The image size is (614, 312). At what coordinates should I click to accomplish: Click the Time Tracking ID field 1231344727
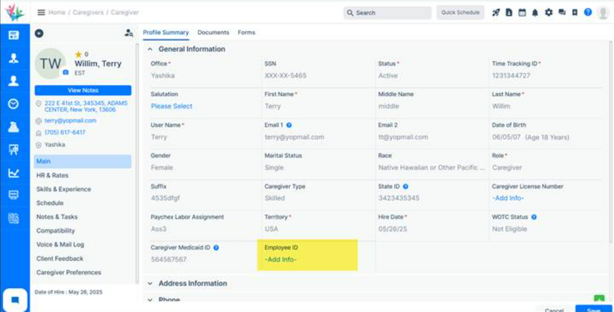[511, 75]
